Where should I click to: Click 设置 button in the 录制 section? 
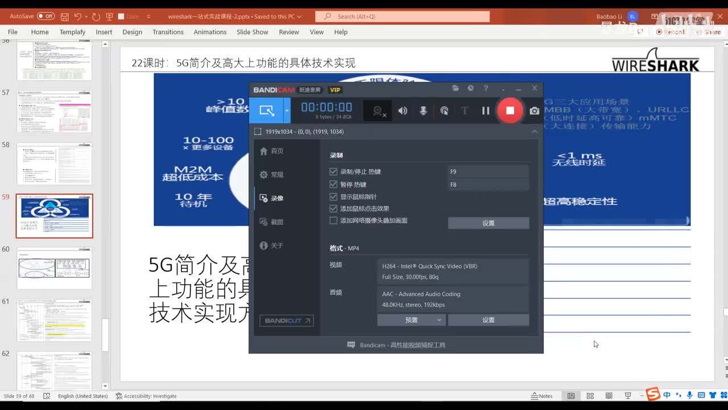pos(489,223)
